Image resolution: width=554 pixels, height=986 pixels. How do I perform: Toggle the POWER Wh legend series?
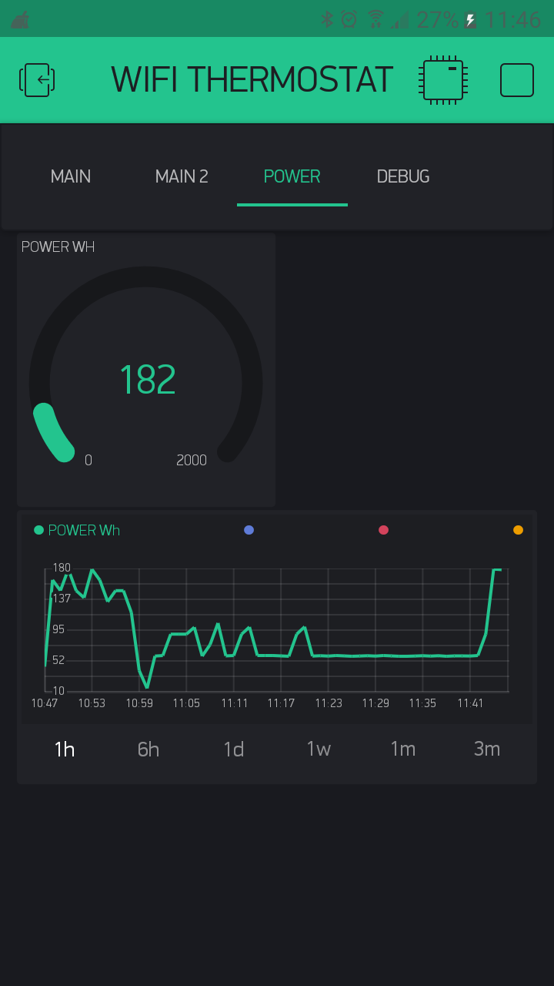pos(77,530)
